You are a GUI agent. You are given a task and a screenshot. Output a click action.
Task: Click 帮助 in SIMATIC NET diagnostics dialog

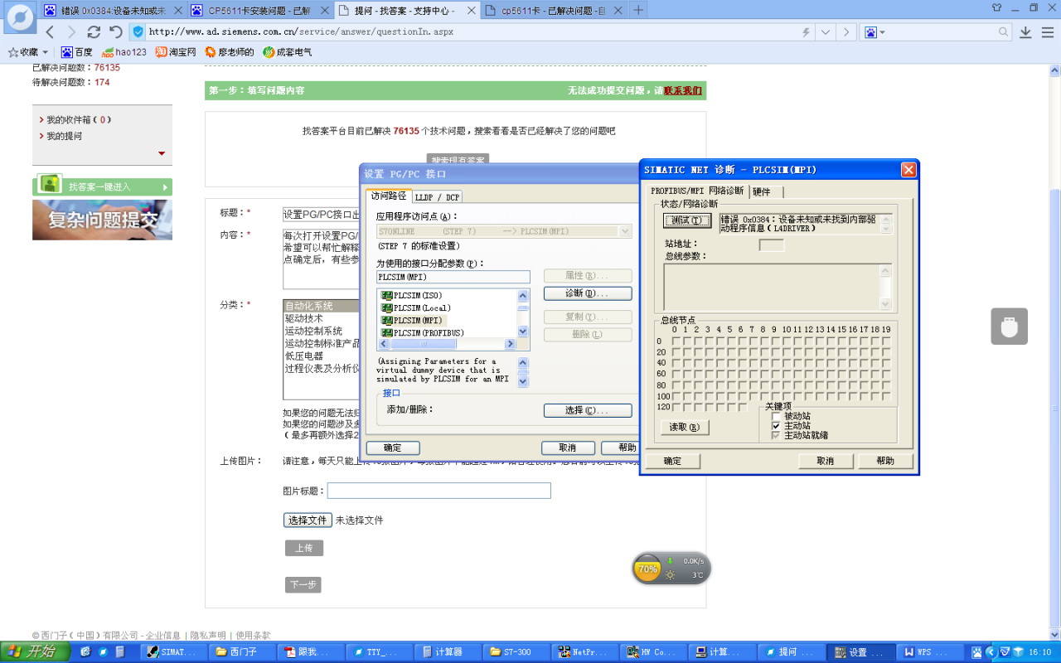885,461
